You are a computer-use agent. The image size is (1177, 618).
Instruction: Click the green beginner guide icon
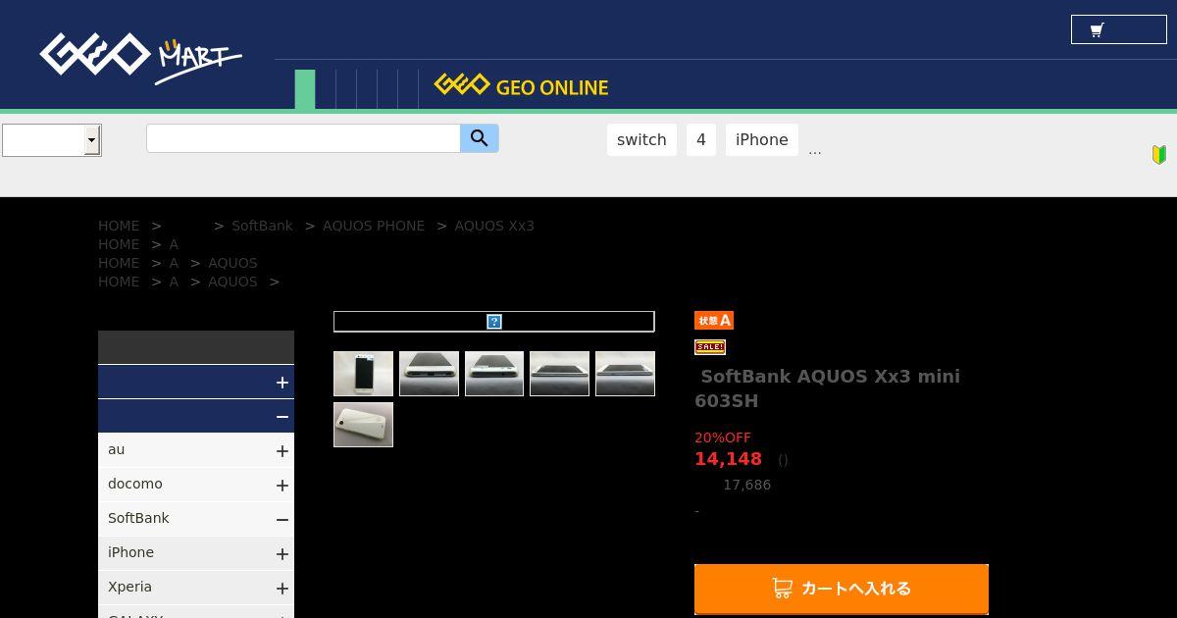click(1158, 154)
